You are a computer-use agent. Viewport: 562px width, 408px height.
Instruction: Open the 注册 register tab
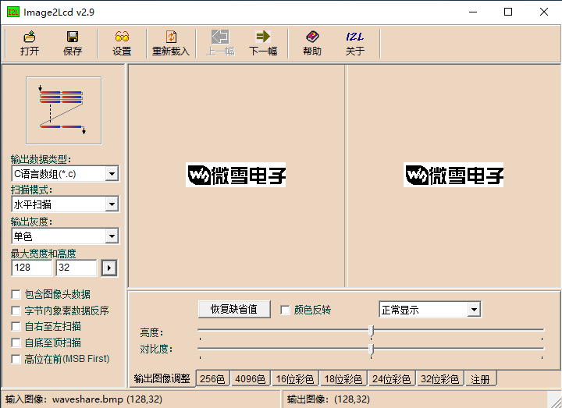coord(480,379)
